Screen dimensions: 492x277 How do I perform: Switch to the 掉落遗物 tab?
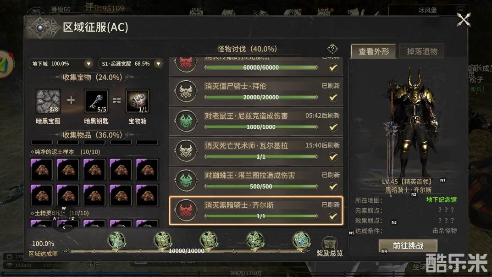pos(422,51)
